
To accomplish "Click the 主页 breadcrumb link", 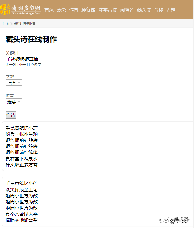I will pos(5,24).
